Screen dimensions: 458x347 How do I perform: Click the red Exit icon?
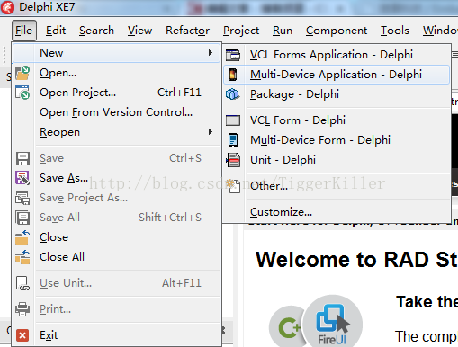click(22, 335)
